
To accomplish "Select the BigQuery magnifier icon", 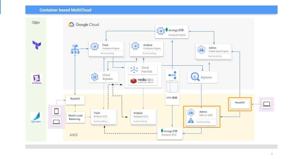I will (x=194, y=77).
